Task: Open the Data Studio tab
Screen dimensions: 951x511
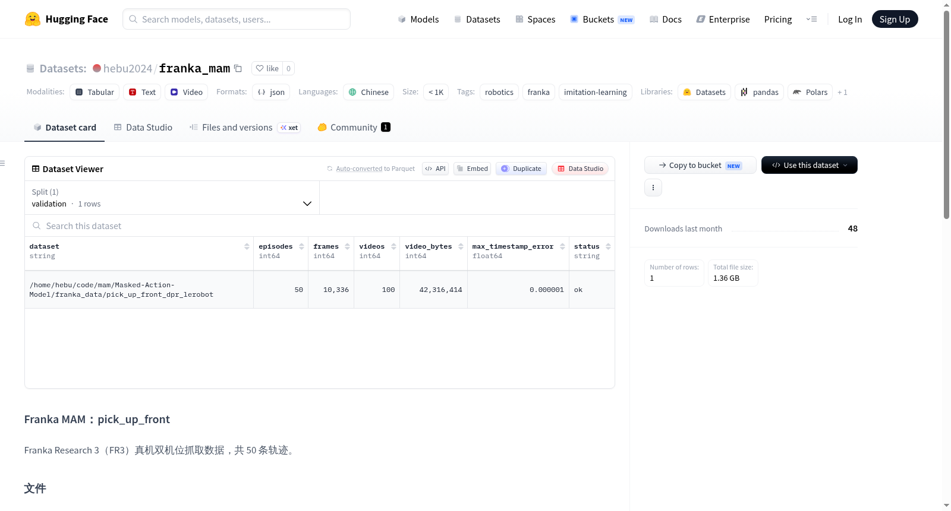Action: coord(143,127)
